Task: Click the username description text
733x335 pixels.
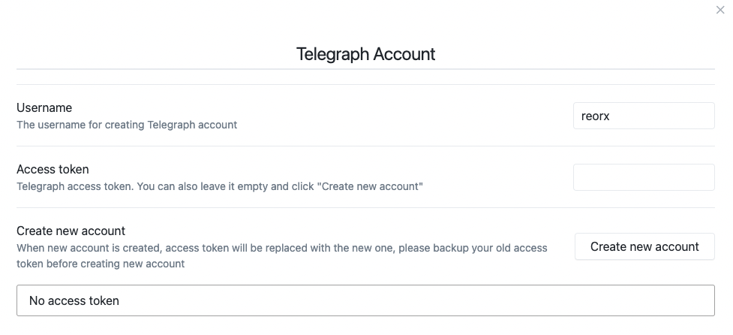Action: [x=127, y=125]
